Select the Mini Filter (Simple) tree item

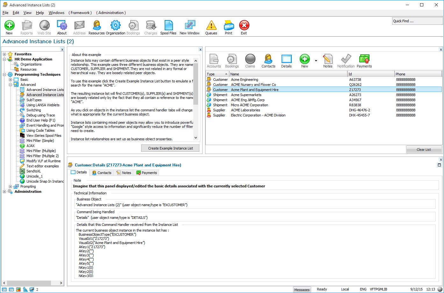tap(40, 141)
